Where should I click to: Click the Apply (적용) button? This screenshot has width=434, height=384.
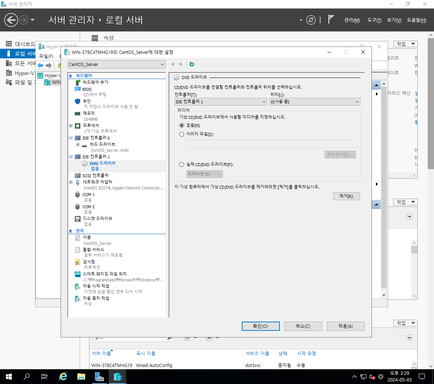click(345, 326)
